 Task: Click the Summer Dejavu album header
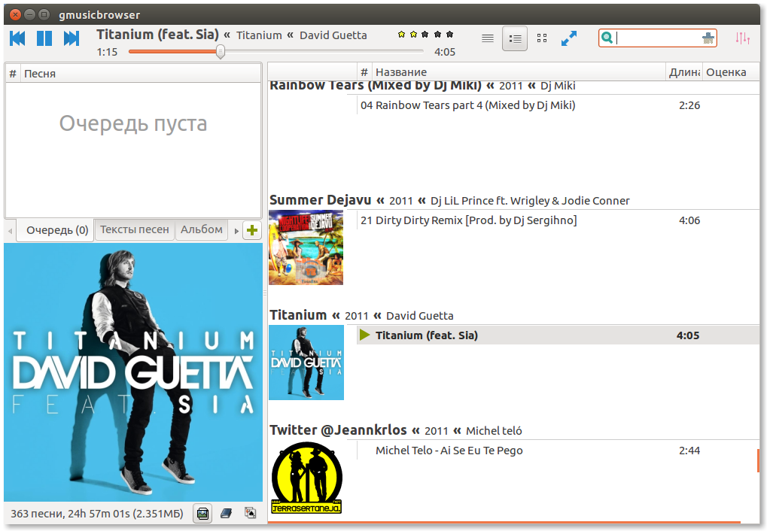click(x=449, y=201)
